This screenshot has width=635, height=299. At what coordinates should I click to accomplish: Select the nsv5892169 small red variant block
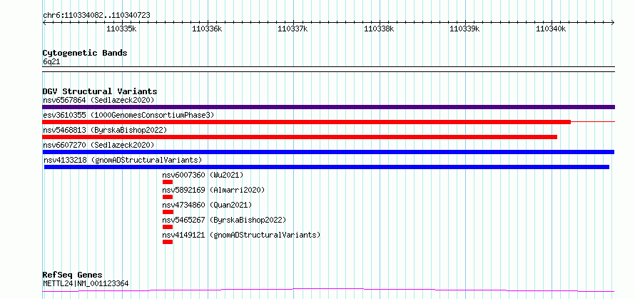[168, 197]
